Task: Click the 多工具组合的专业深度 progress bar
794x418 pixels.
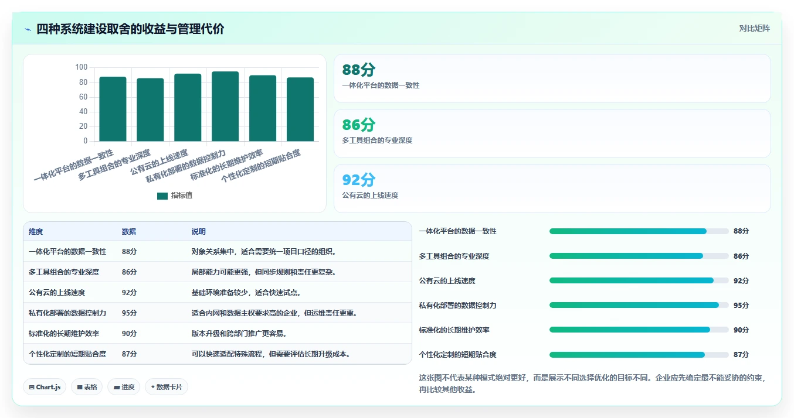Action: click(x=639, y=256)
